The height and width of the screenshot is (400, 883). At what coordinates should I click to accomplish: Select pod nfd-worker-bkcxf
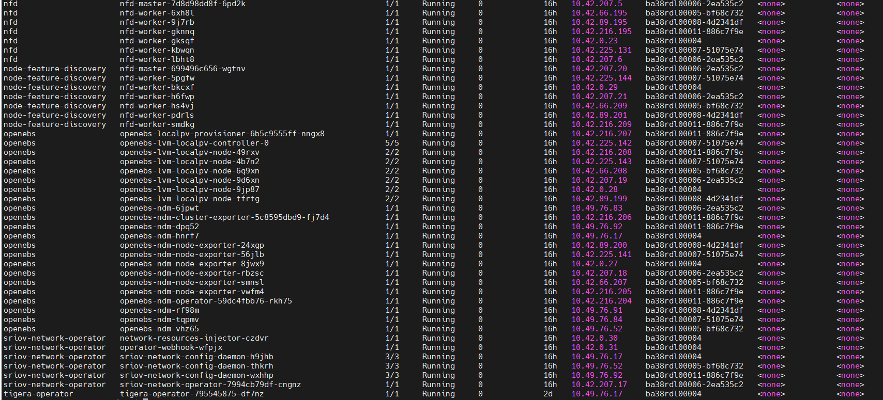(x=157, y=87)
